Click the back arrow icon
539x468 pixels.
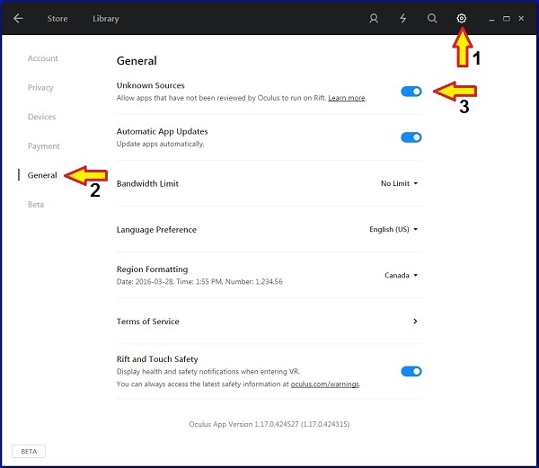coord(18,18)
